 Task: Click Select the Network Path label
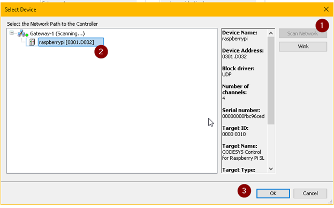[x=52, y=24]
